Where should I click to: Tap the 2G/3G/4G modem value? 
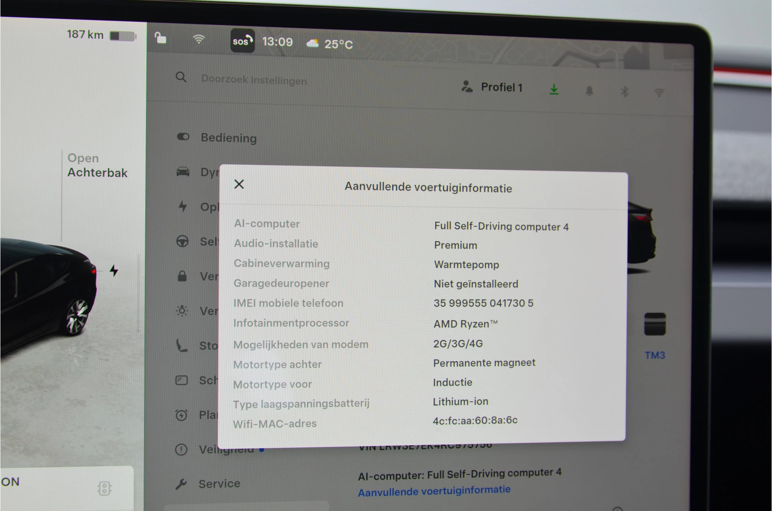pos(458,344)
